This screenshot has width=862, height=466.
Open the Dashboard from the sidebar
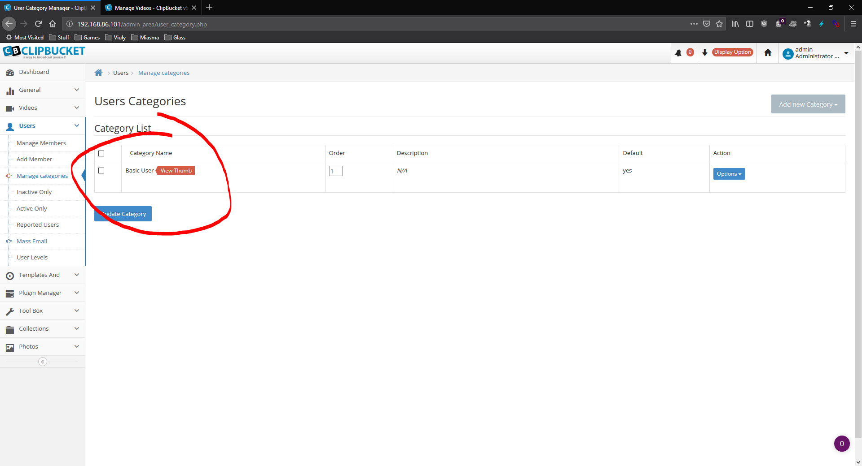34,72
